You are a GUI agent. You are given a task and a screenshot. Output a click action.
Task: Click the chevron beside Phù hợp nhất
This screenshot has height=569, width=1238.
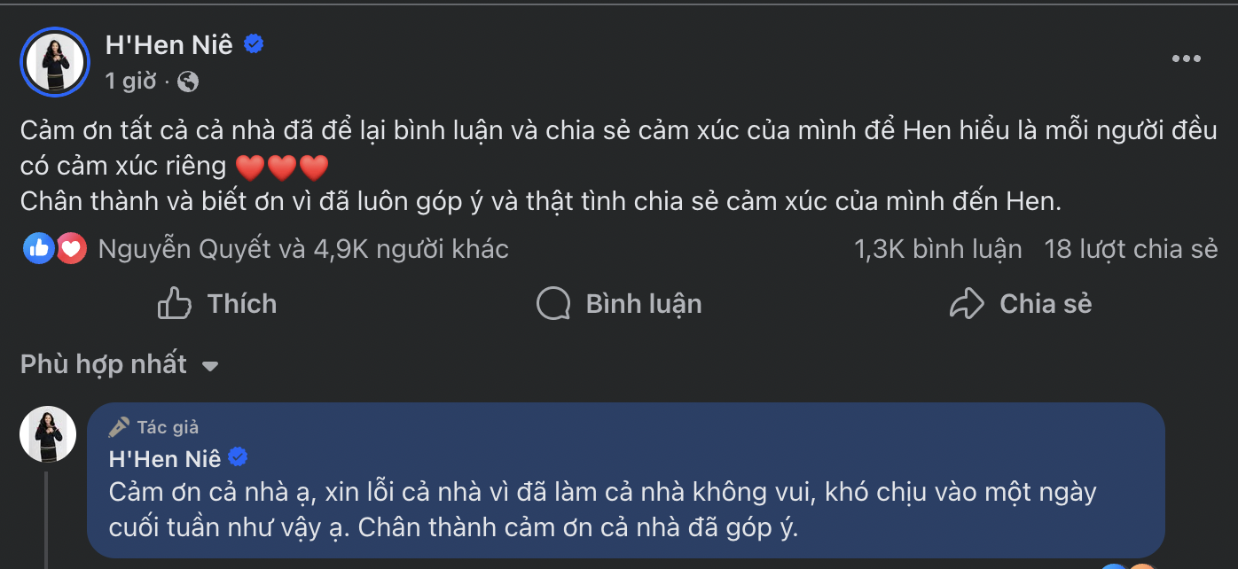(208, 364)
